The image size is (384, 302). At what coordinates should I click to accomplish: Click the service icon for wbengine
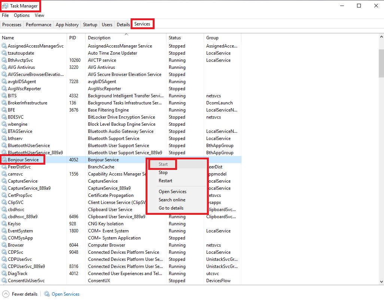click(x=4, y=124)
